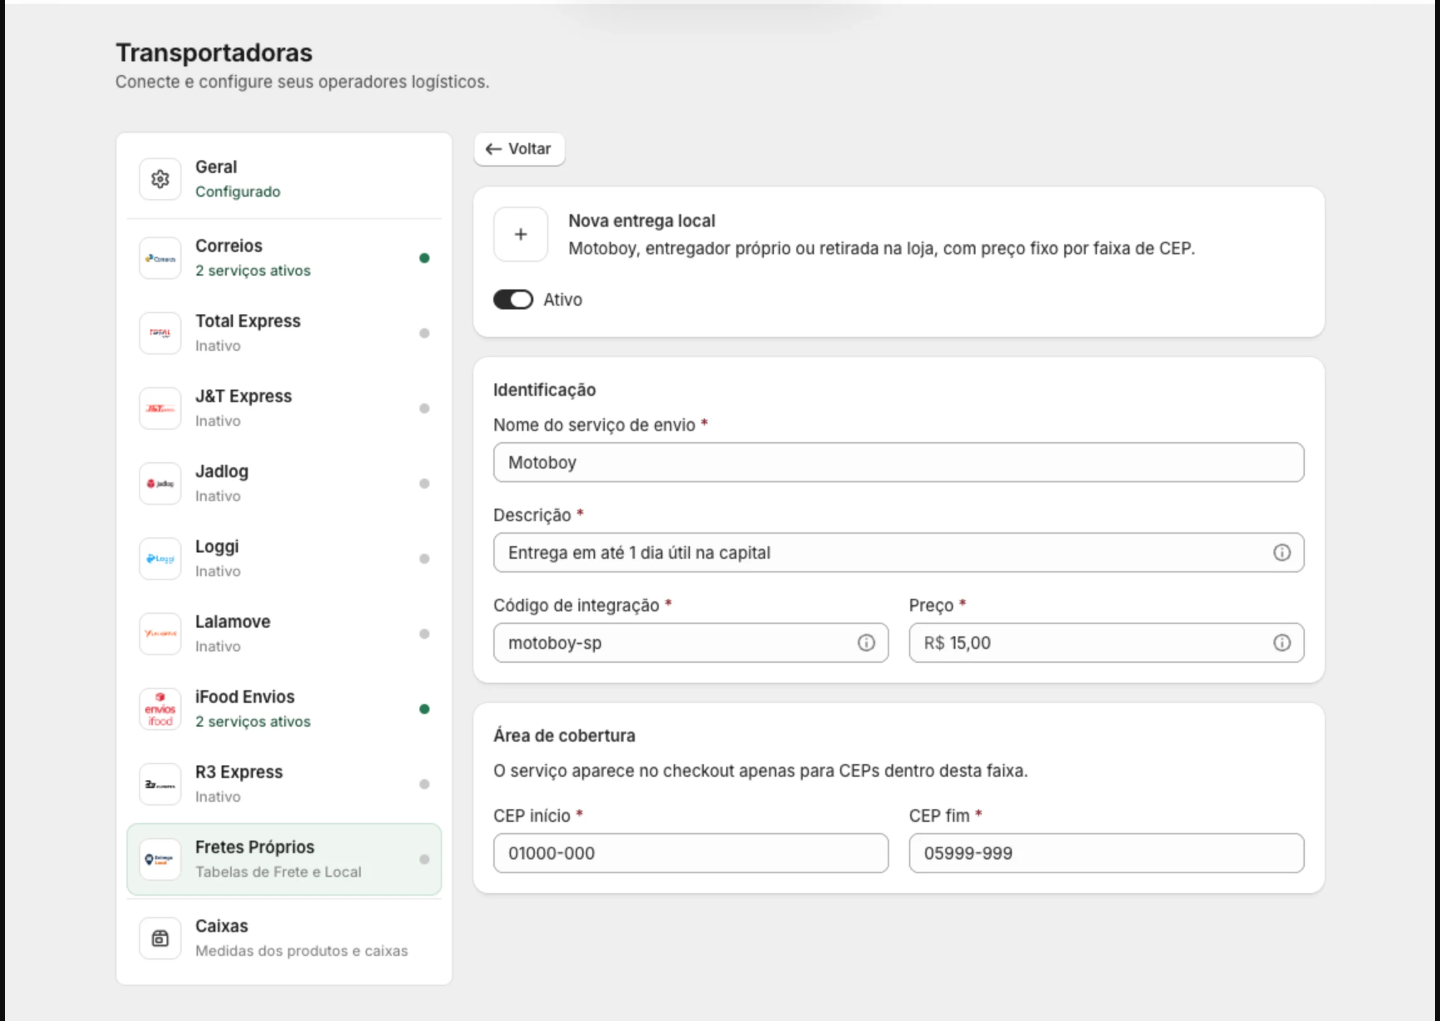Click the Identificação section heading

pyautogui.click(x=545, y=390)
